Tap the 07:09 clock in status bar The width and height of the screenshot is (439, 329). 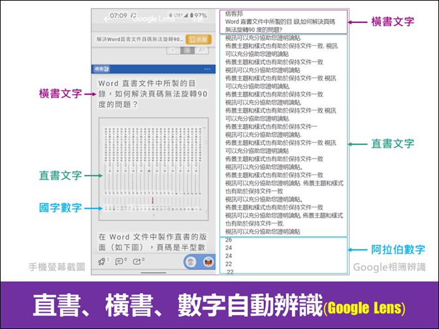tap(118, 16)
